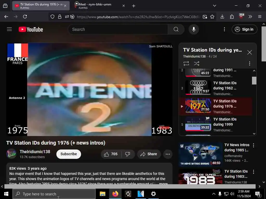The height and width of the screenshot is (199, 266).
Task: Click the page horizontal scrollbar
Action: click(x=130, y=186)
